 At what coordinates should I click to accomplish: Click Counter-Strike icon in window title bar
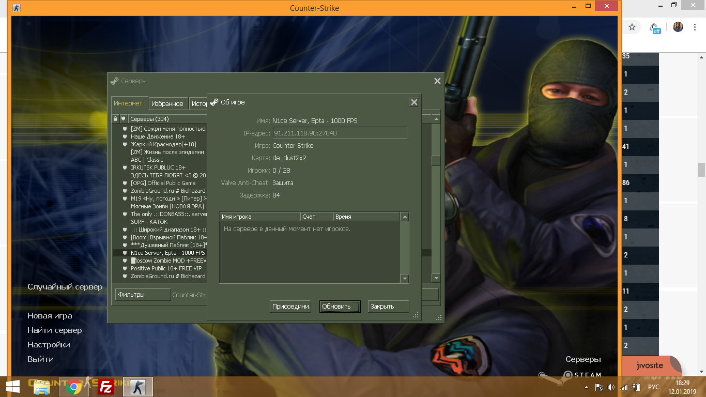tap(17, 8)
